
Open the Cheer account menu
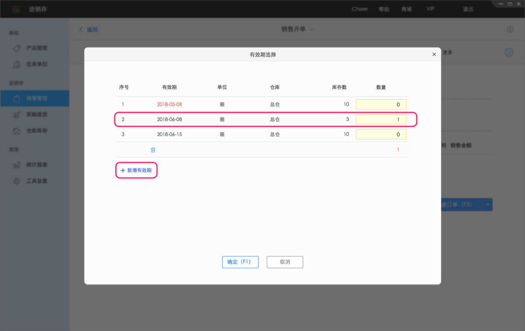point(360,9)
